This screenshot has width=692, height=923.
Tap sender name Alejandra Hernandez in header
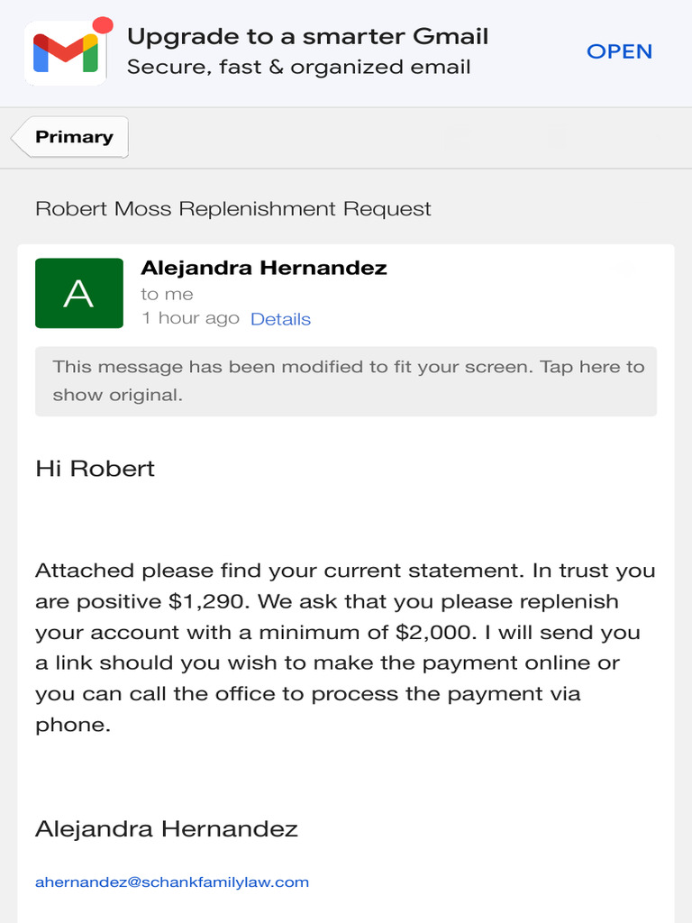[x=264, y=268]
